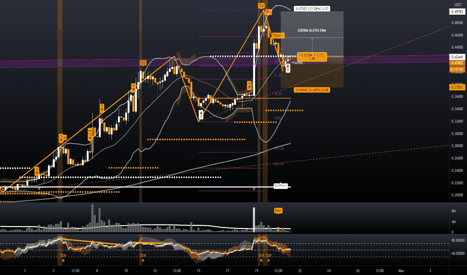Click the 0.34000 price axis value
Screen dimensions: 467x275
(x=457, y=109)
